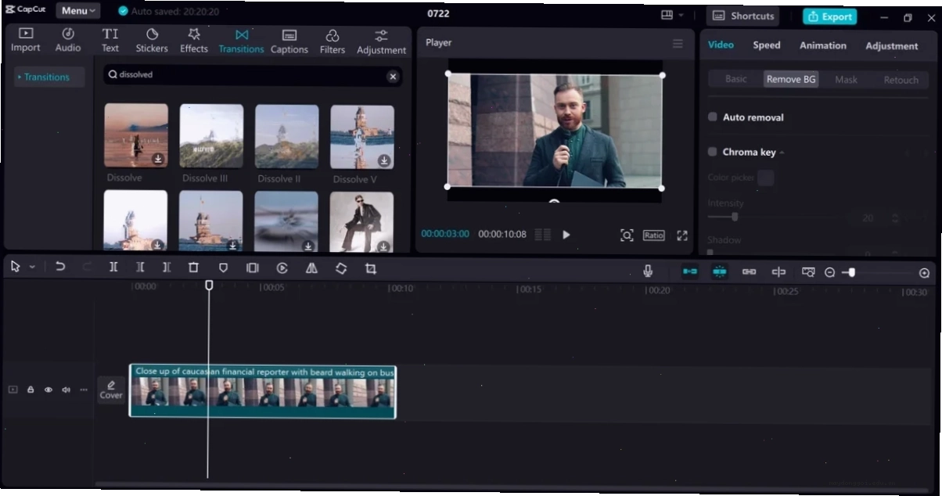The width and height of the screenshot is (942, 496).
Task: Click the Mirror flip icon in timeline toolbar
Action: coord(311,268)
